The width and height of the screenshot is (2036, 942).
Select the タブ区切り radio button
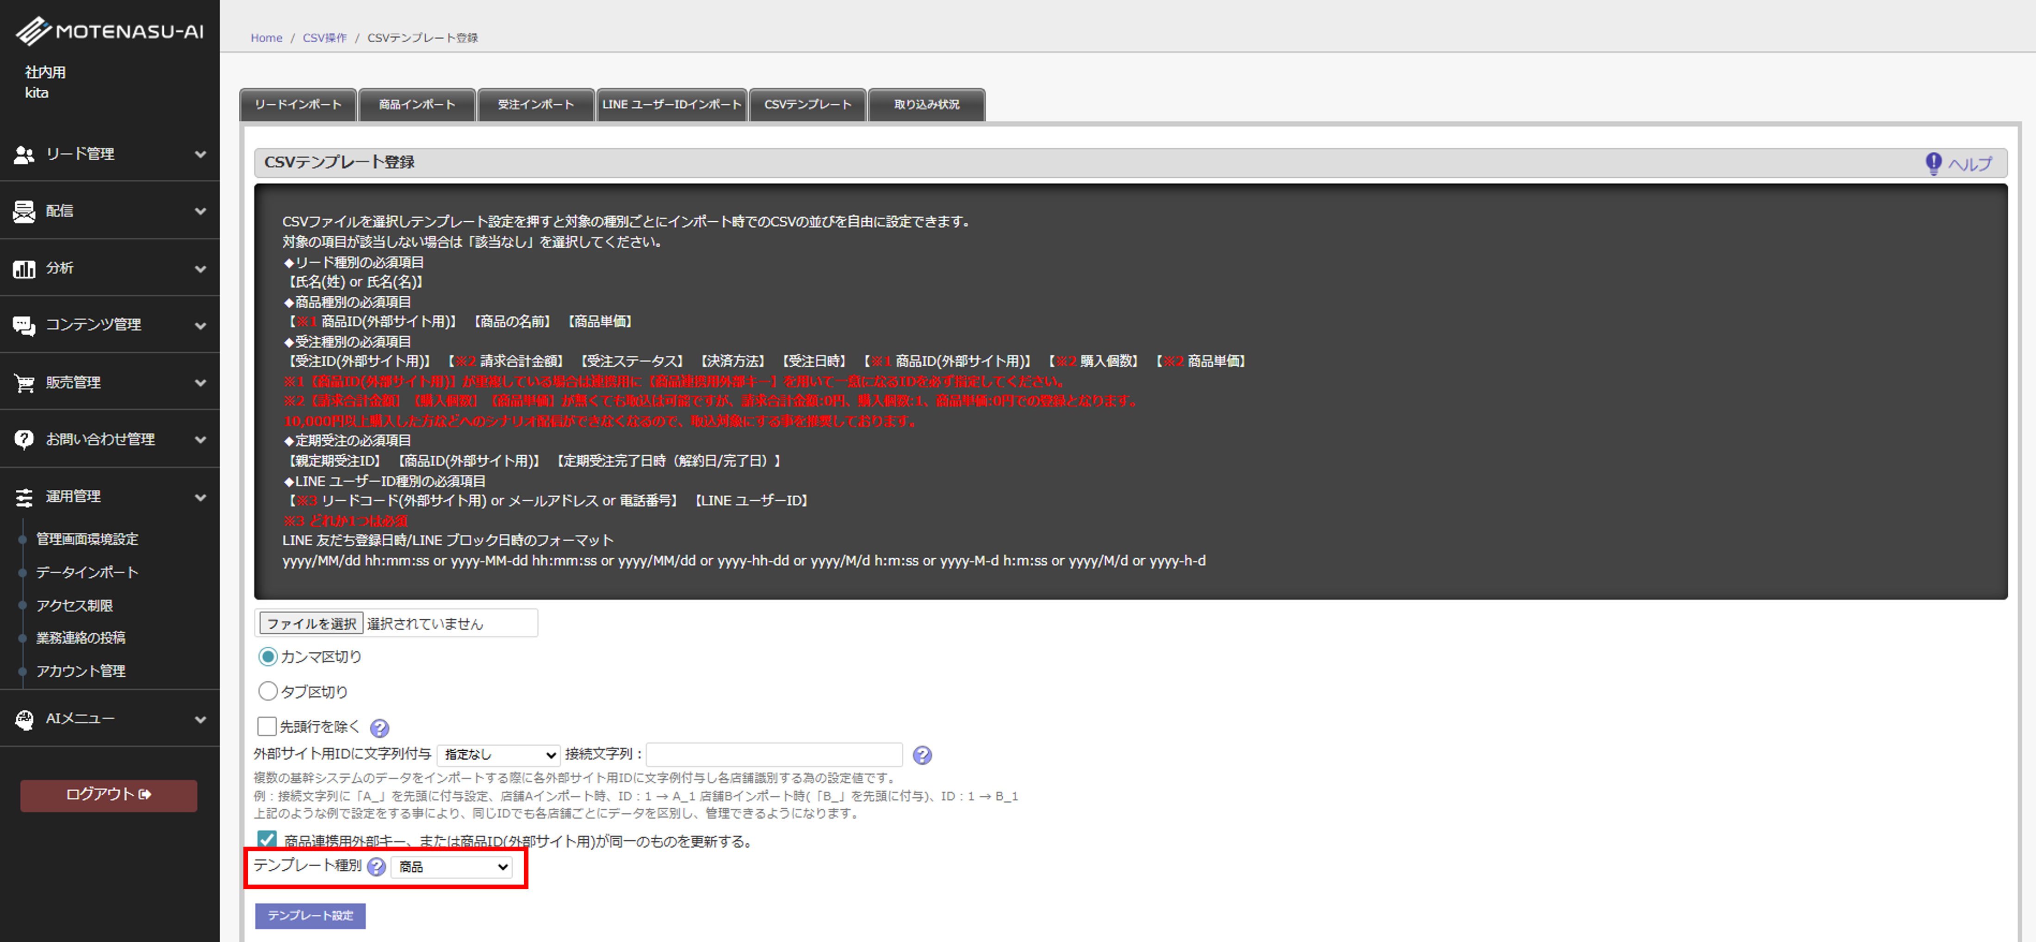268,691
